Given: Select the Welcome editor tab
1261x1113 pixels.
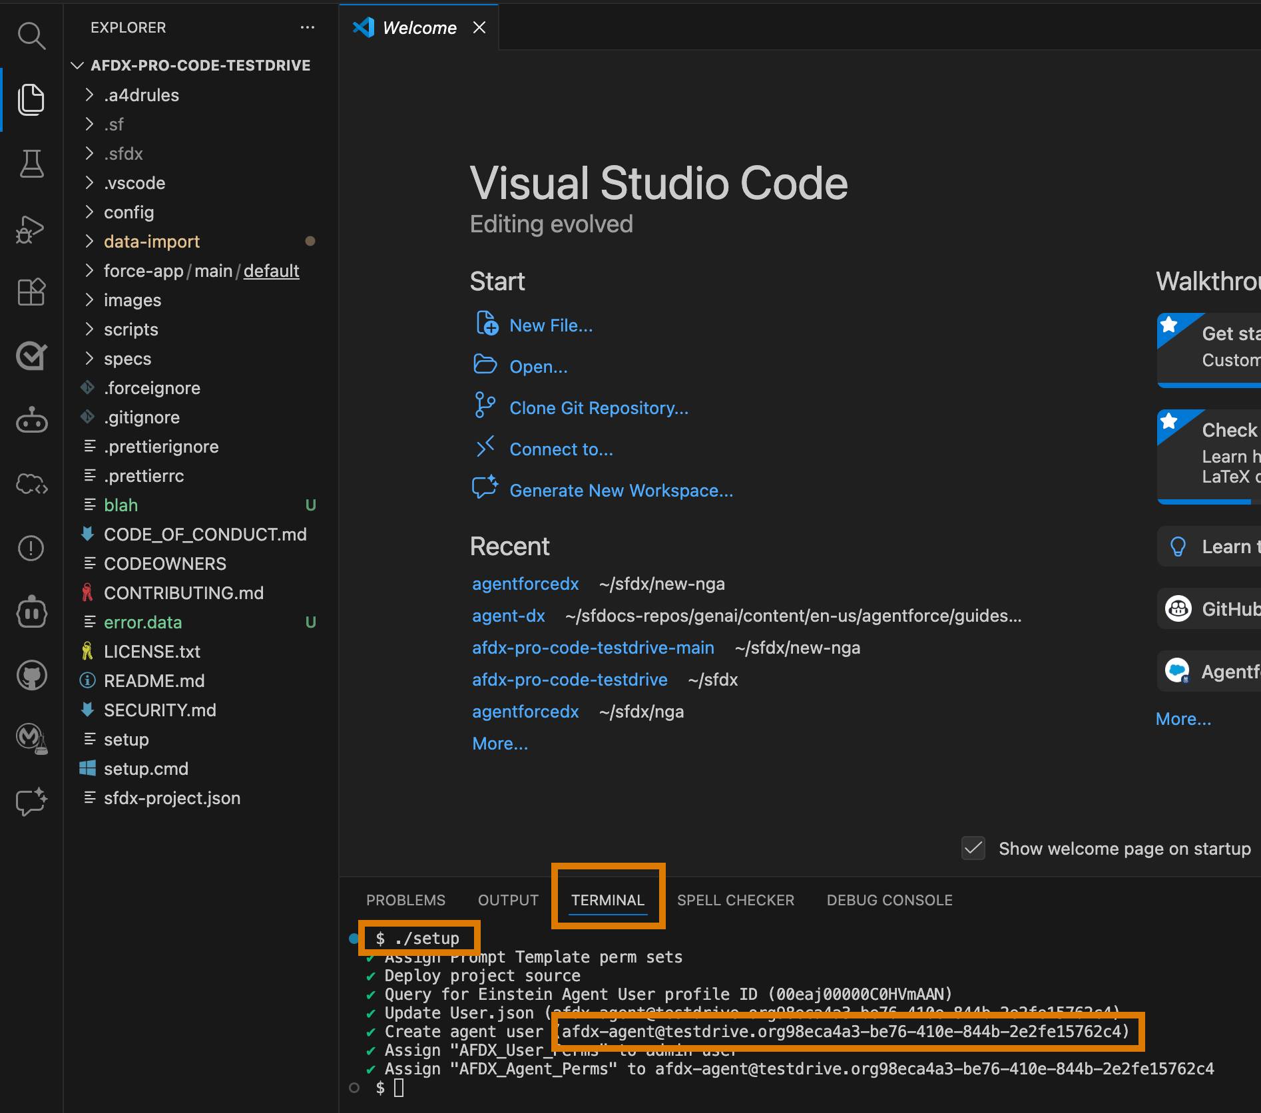Looking at the screenshot, I should coord(419,27).
